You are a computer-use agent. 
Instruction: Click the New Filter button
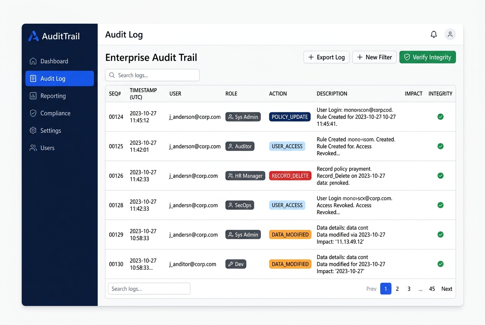pyautogui.click(x=374, y=57)
